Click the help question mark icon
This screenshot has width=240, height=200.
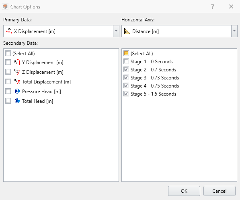(212, 6)
